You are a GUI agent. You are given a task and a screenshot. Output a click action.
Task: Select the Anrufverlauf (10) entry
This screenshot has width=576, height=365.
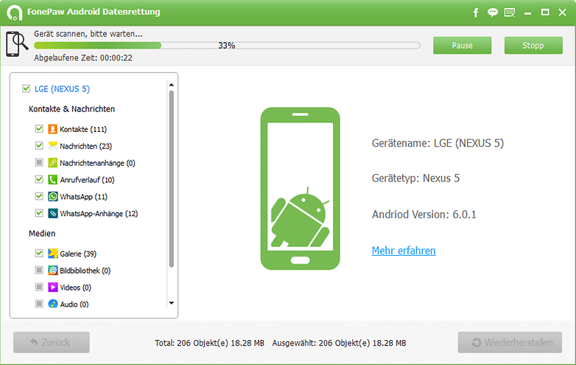pyautogui.click(x=88, y=180)
